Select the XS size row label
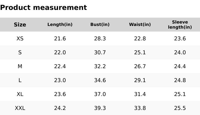This screenshot has width=200, height=115. pyautogui.click(x=20, y=39)
